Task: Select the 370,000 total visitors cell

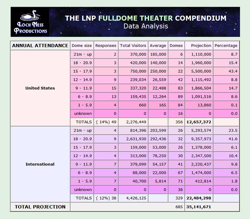Action: tap(133, 54)
